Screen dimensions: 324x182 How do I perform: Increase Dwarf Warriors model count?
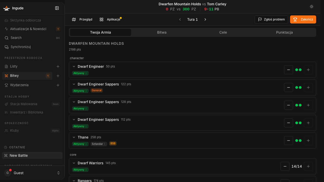pyautogui.click(x=308, y=166)
